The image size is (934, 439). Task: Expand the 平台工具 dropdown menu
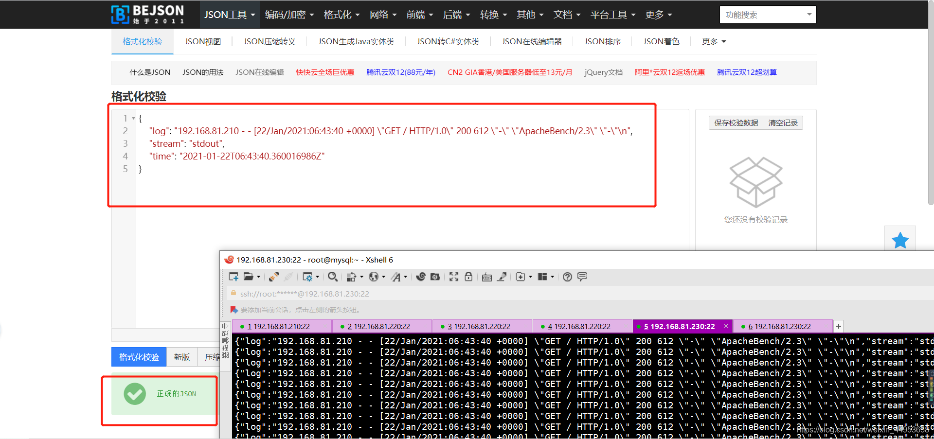click(x=613, y=15)
